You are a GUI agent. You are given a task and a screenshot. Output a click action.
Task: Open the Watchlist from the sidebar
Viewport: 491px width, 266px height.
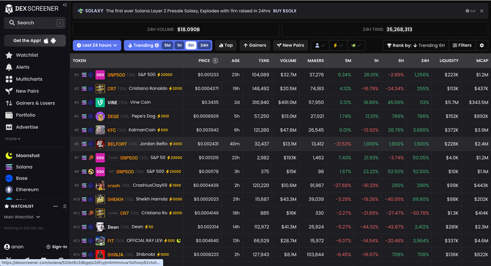(22, 55)
